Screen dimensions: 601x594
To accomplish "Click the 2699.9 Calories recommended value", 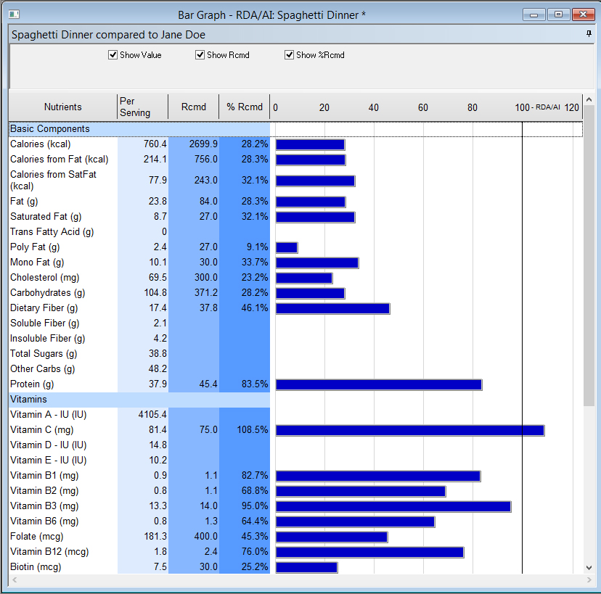I will 203,144.
